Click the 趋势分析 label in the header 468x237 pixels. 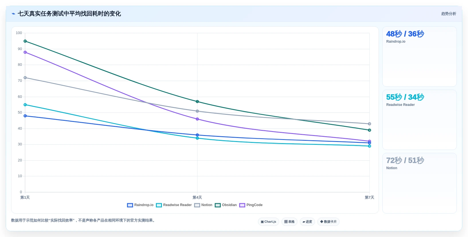coord(449,14)
